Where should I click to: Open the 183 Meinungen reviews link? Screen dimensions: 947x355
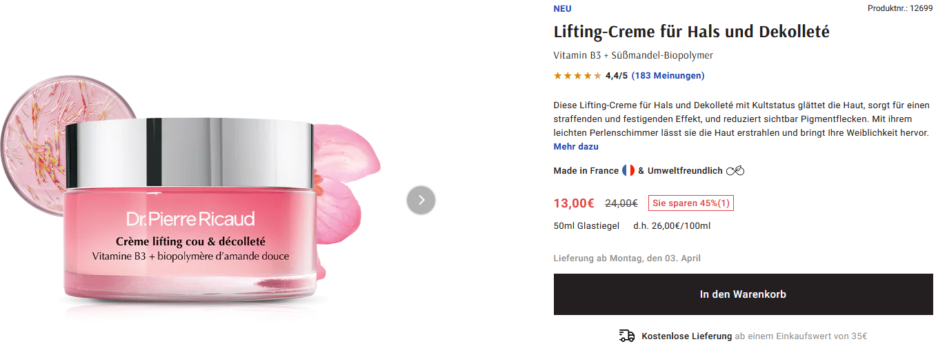(x=668, y=76)
